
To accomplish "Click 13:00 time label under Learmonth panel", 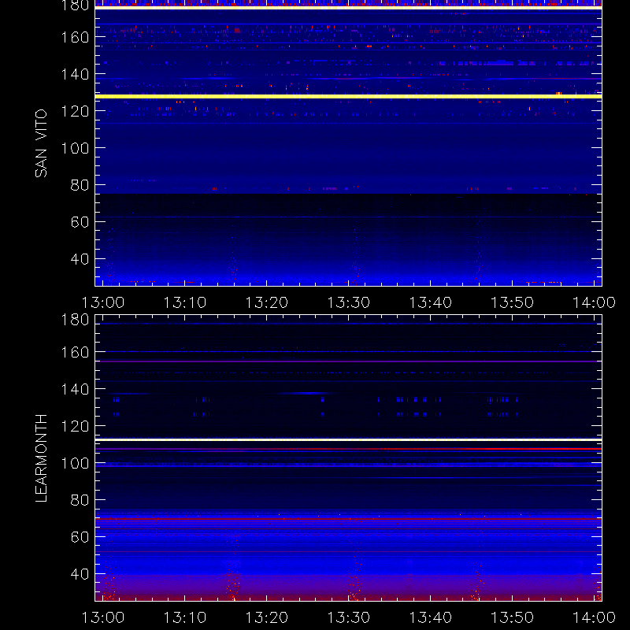I will [x=103, y=617].
